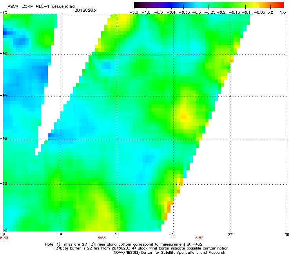
Task: Click the longitude label '24'
Action: [x=173, y=235]
